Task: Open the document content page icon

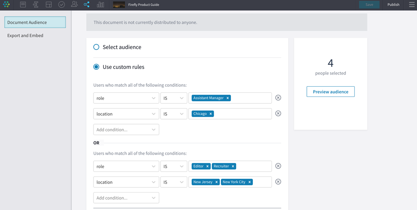Action: pos(23,5)
